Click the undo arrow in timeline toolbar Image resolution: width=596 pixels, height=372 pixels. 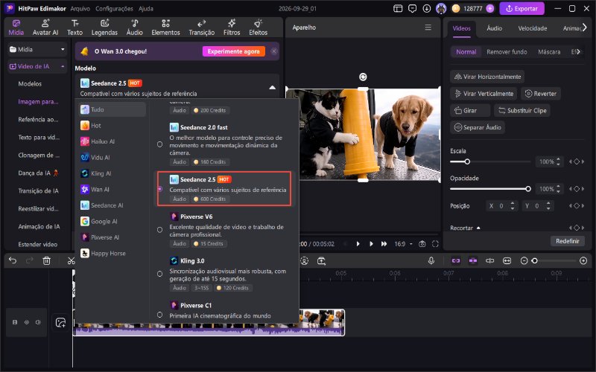coord(13,261)
